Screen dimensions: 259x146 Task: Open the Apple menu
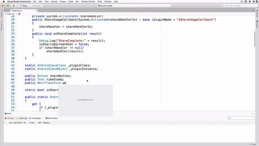(x=4, y=2)
